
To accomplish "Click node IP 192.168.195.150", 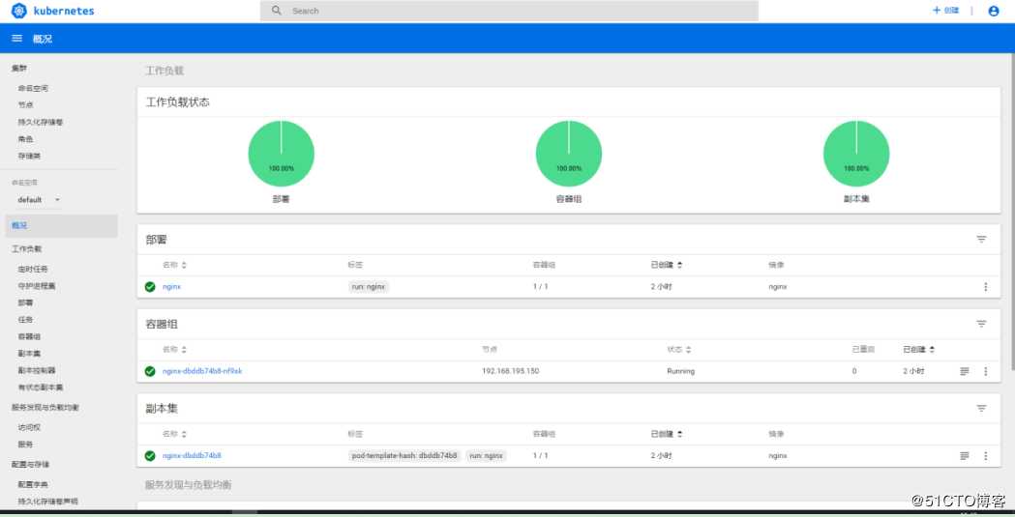I will pyautogui.click(x=510, y=371).
